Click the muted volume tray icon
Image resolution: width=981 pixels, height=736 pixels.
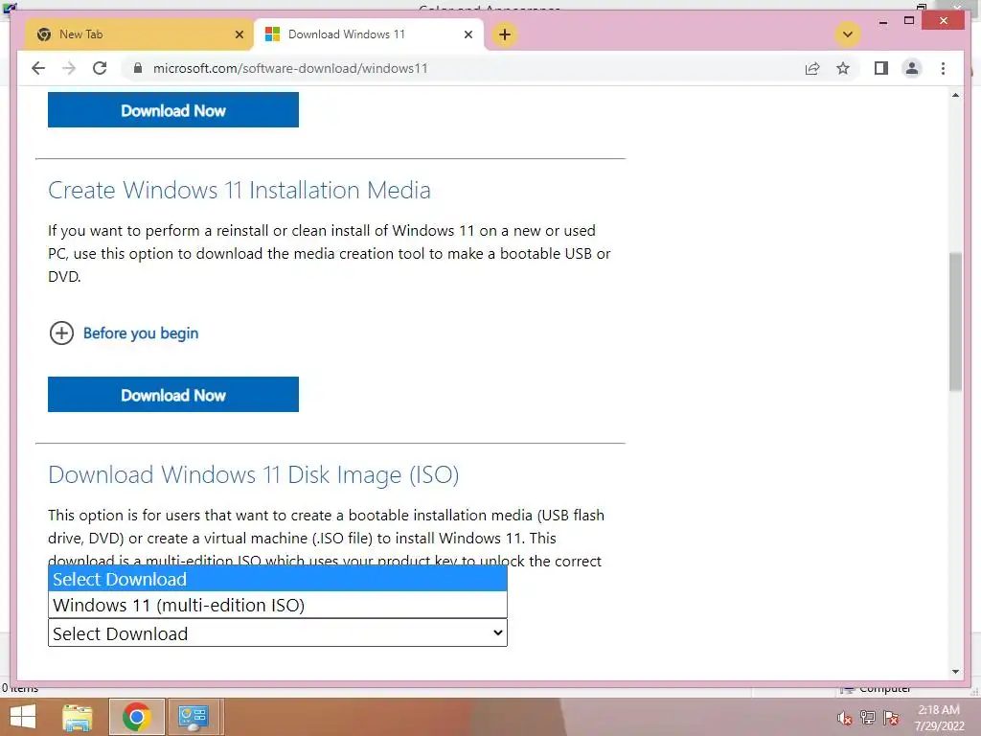click(x=845, y=718)
